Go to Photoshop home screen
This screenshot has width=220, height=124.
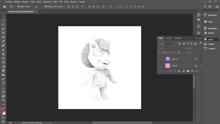point(5,7)
